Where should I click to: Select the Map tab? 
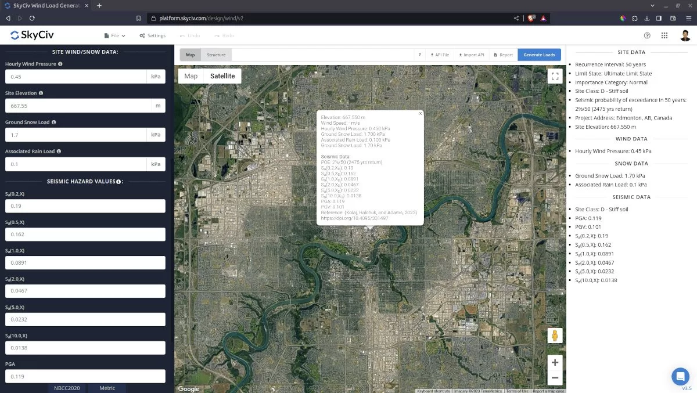click(x=190, y=54)
